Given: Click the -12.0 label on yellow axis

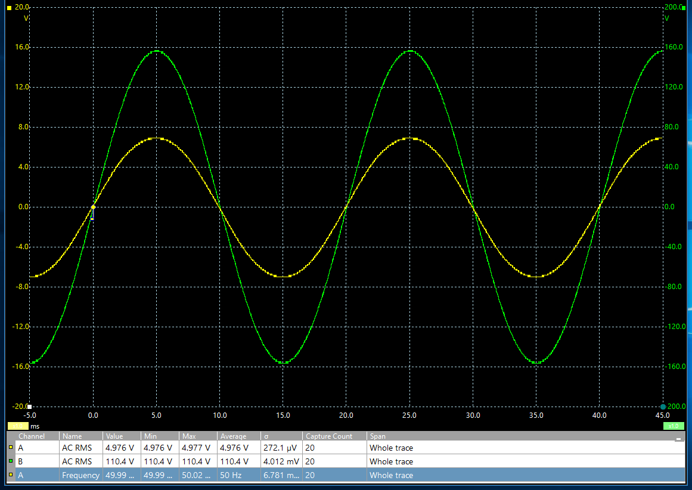Looking at the screenshot, I should (x=22, y=327).
